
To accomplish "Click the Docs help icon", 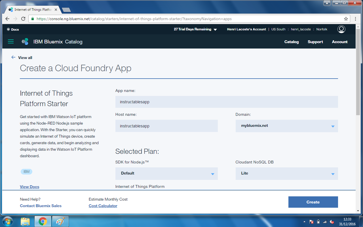I will click(8, 29).
